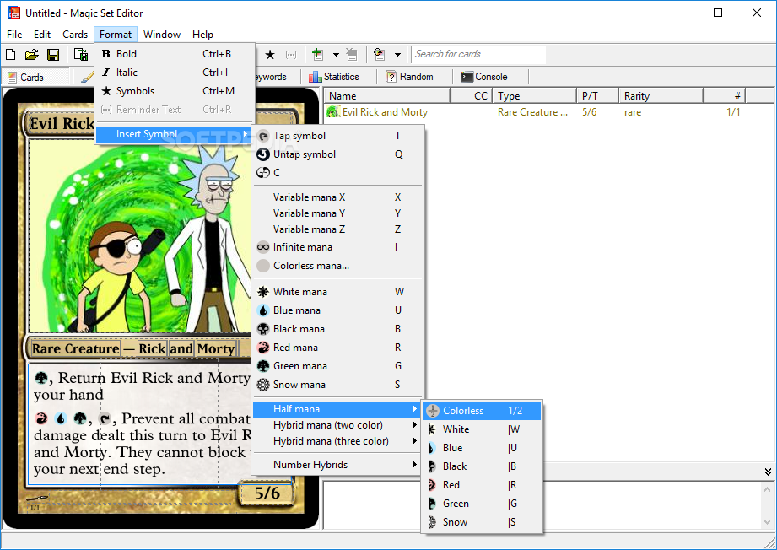Screen dimensions: 777x550
Task: Open the Cards menu
Action: tap(75, 35)
